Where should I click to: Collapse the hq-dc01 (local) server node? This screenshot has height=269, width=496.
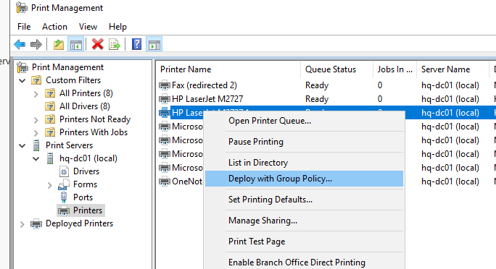pyautogui.click(x=36, y=158)
